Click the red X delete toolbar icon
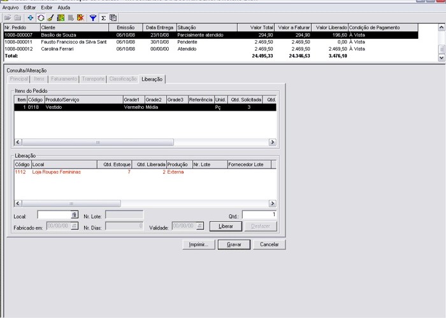This screenshot has width=446, height=318. [80, 18]
